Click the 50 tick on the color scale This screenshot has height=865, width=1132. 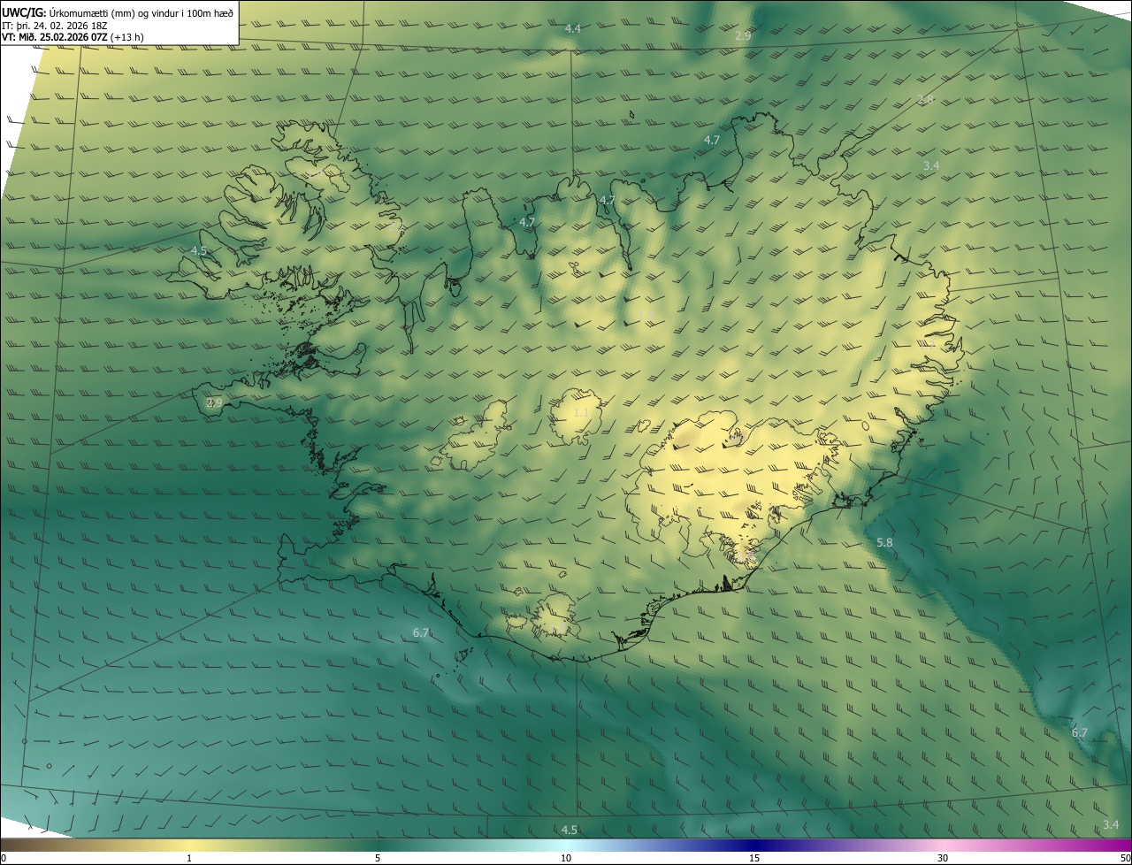tap(1124, 858)
